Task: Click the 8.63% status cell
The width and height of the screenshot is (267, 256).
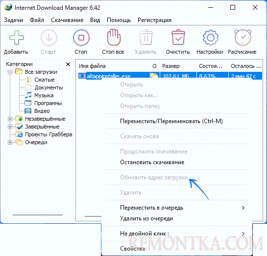Action: pos(207,76)
